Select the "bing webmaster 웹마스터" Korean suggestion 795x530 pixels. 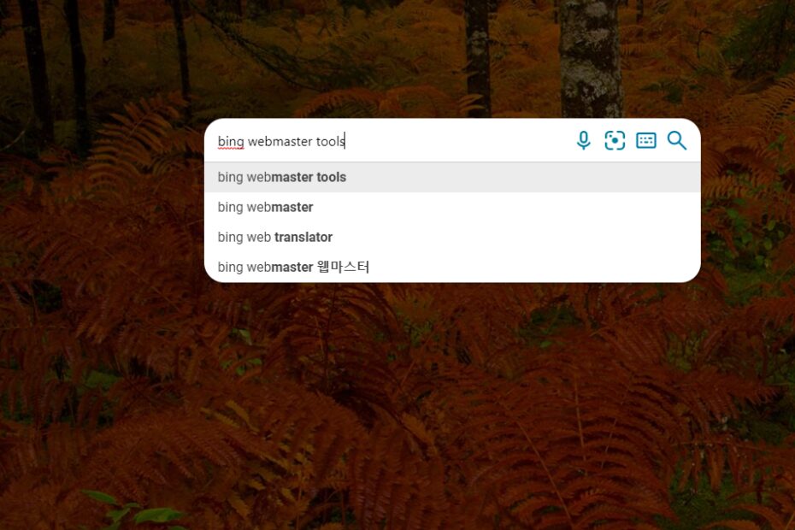(x=452, y=267)
